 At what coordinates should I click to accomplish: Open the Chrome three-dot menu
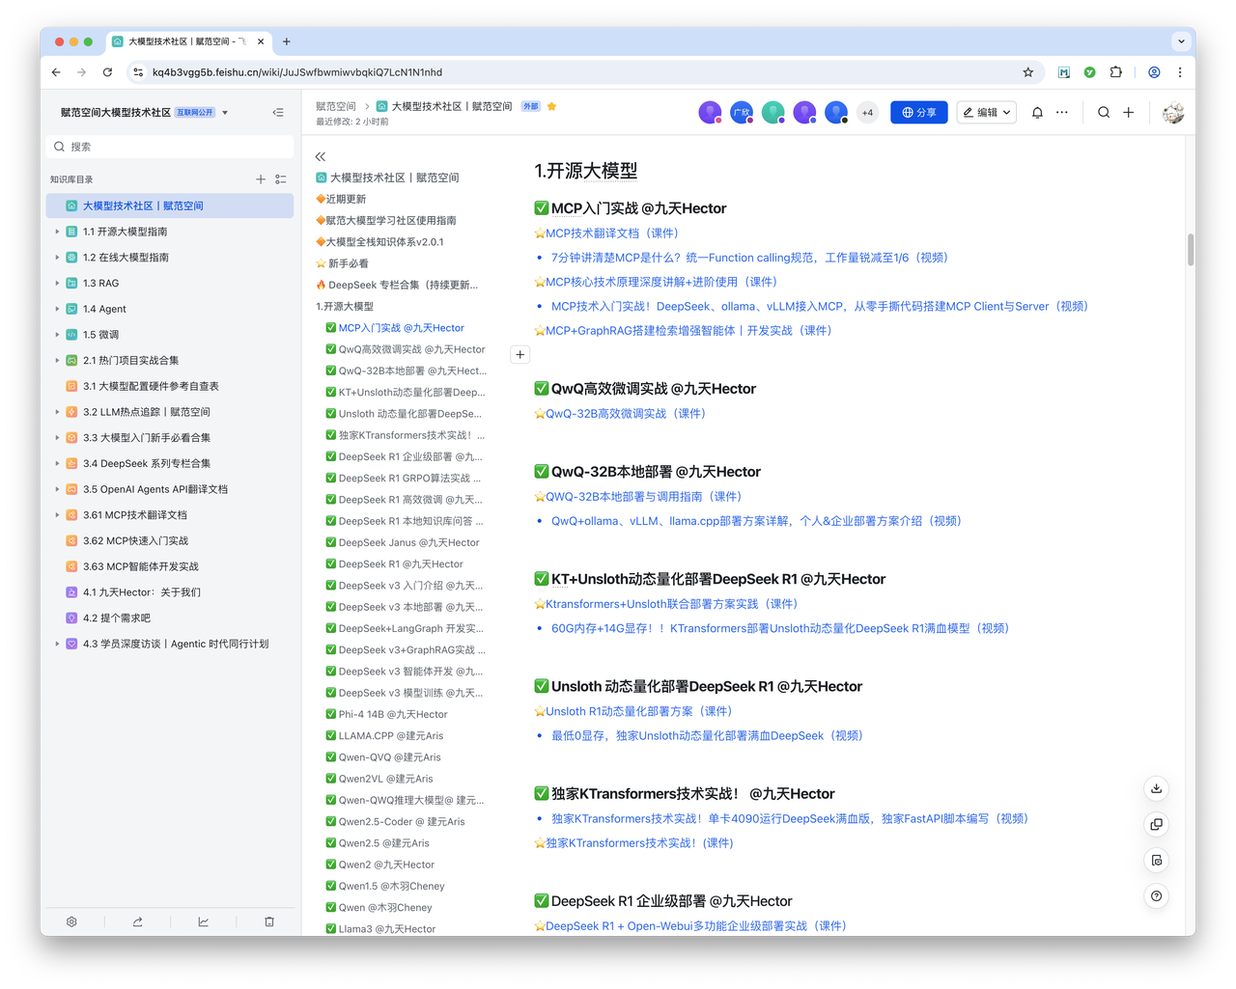click(1180, 72)
